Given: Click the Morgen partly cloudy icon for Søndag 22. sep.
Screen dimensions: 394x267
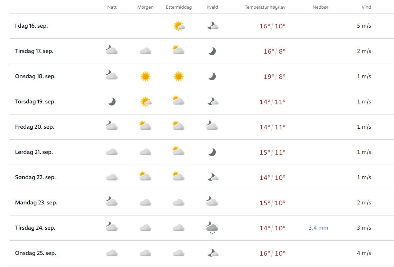Looking at the screenshot, I should click(145, 176).
